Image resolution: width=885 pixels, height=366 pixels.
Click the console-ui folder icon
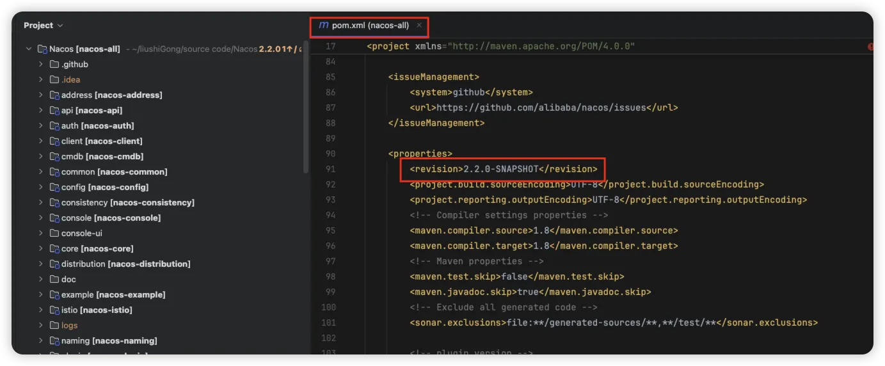click(54, 234)
